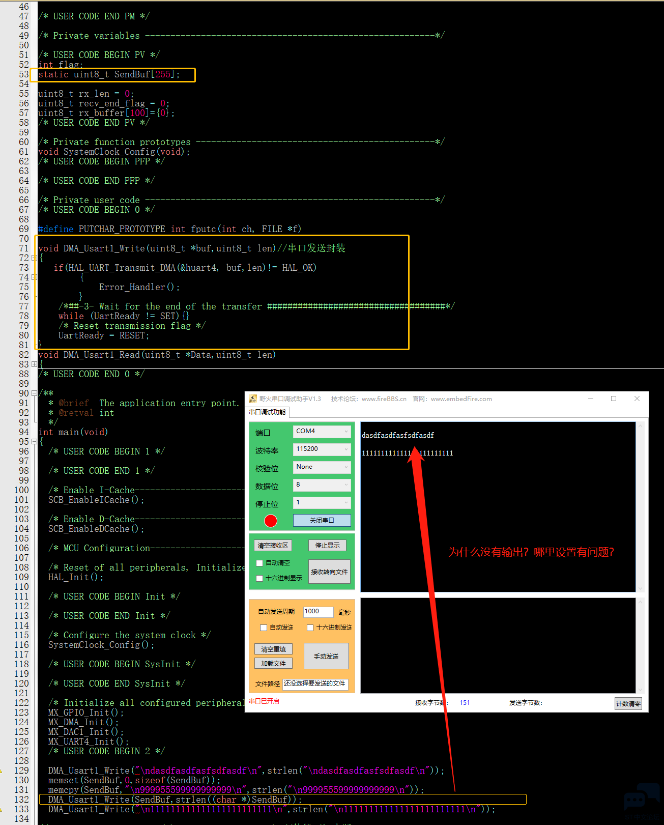Open the 波特率 115200 dropdown
Viewport: 664px width, 825px height.
[x=322, y=449]
